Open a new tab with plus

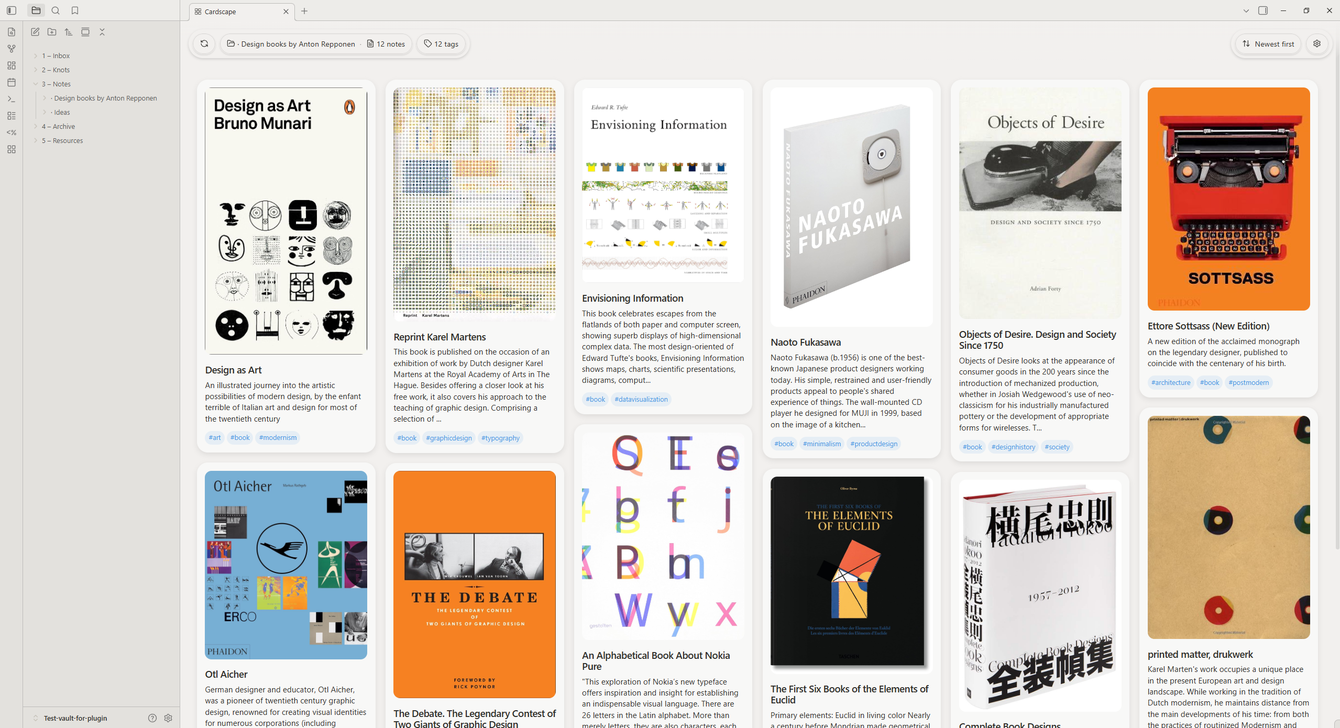click(x=304, y=11)
